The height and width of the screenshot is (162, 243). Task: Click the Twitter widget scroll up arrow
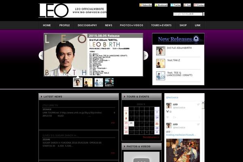click(203, 102)
